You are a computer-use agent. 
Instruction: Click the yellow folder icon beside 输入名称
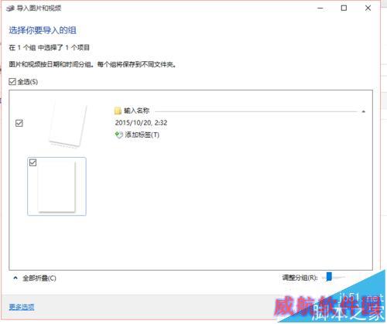[x=118, y=111]
